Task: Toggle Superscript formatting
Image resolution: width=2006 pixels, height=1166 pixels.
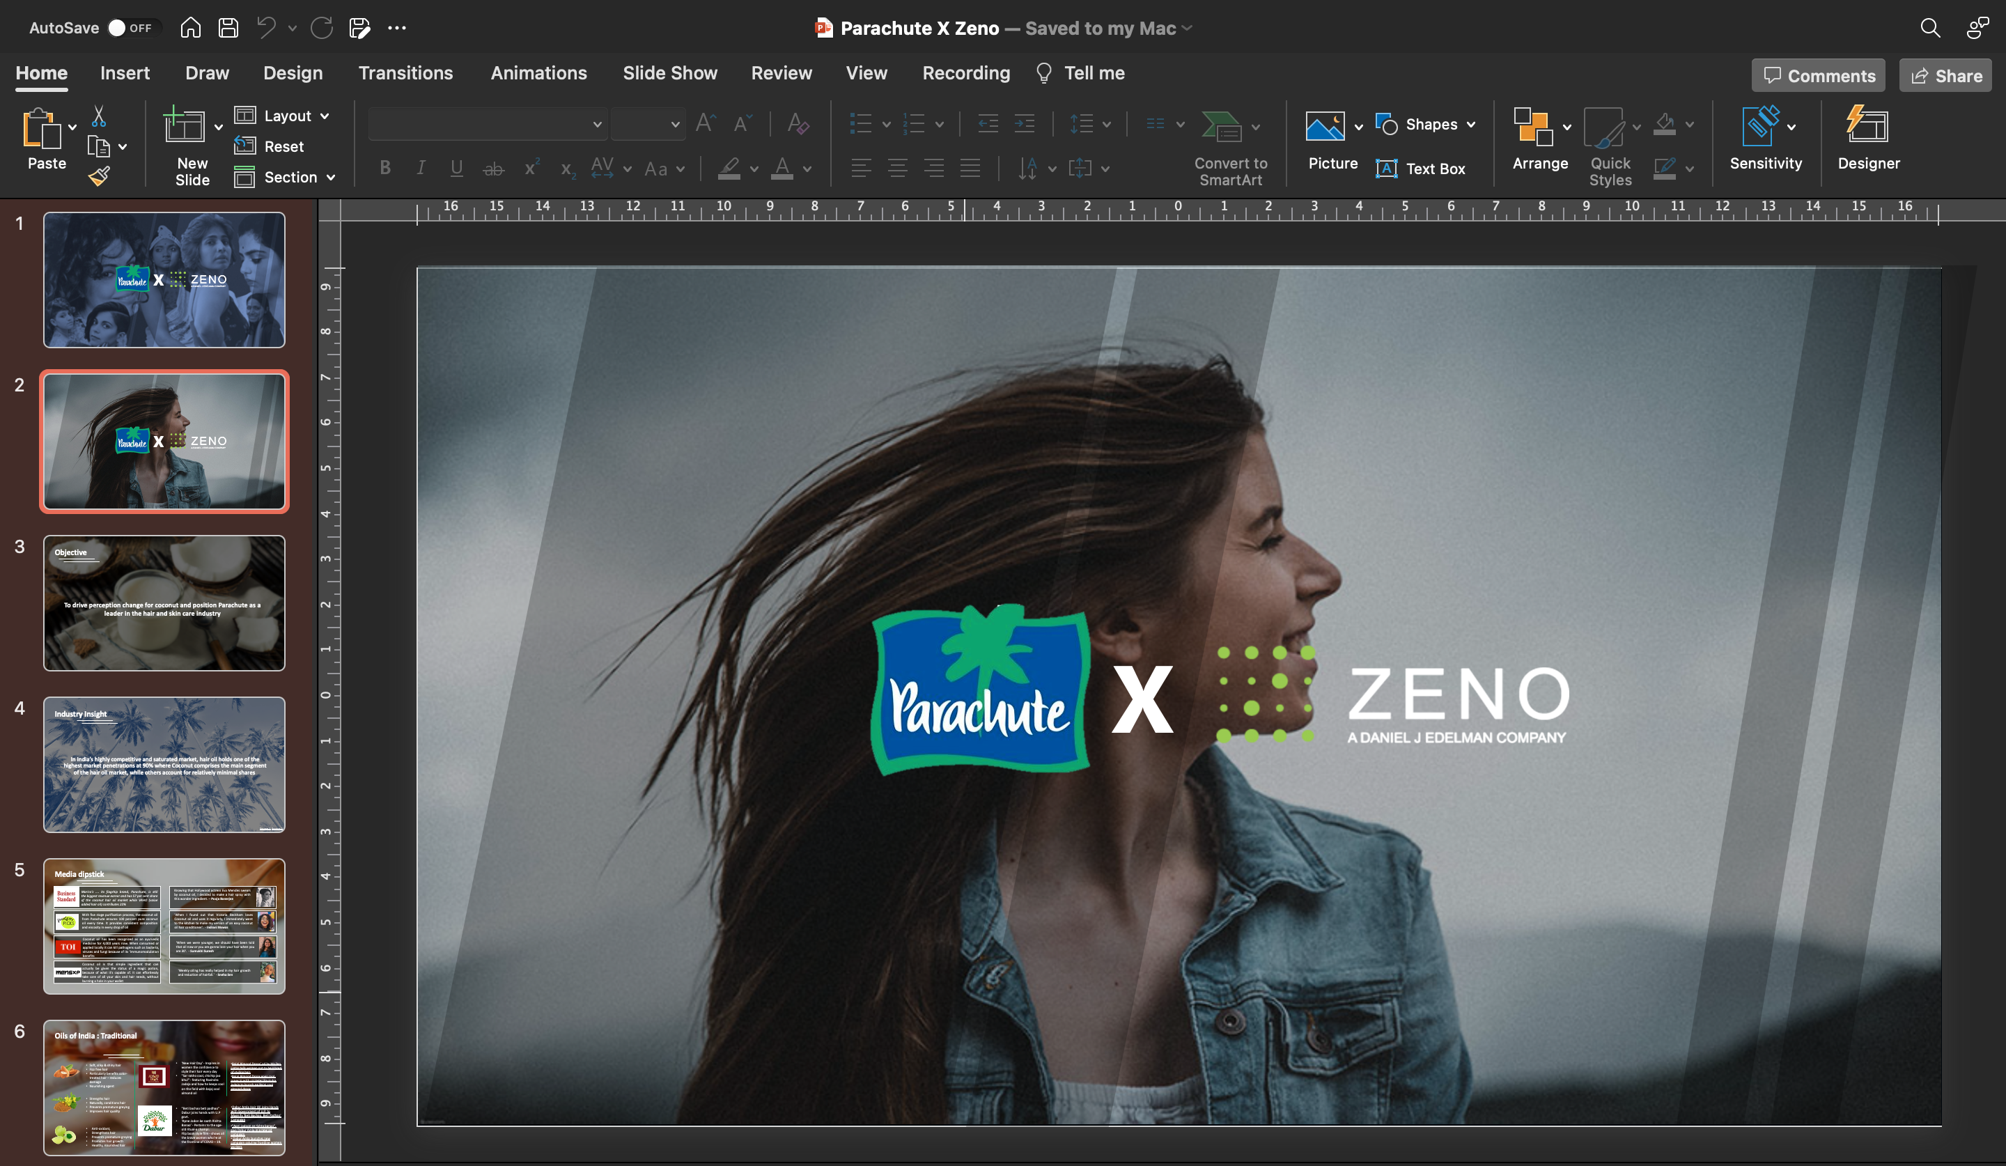Action: coord(531,168)
